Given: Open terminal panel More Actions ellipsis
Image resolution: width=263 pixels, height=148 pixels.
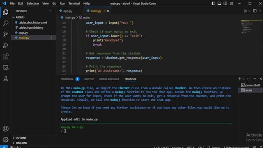Looking at the screenshot, I should coord(249,79).
